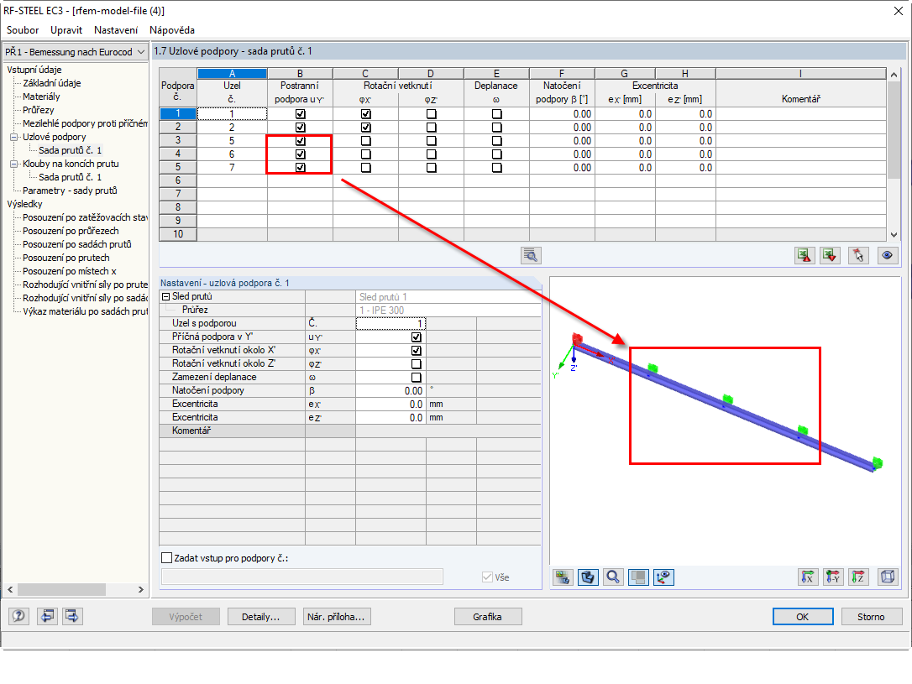Toggle Rotační vetknutí okolo X' checkbox
This screenshot has height=684, width=912.
click(417, 351)
